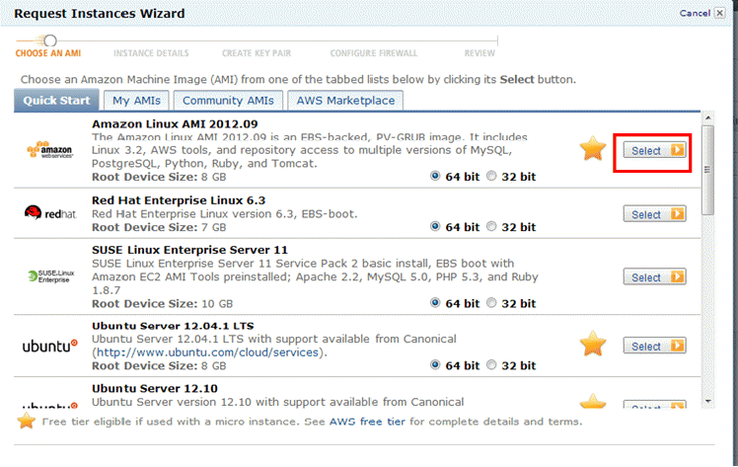738x467 pixels.
Task: Click the scroll down arrow of the AMI list
Action: coord(707,402)
